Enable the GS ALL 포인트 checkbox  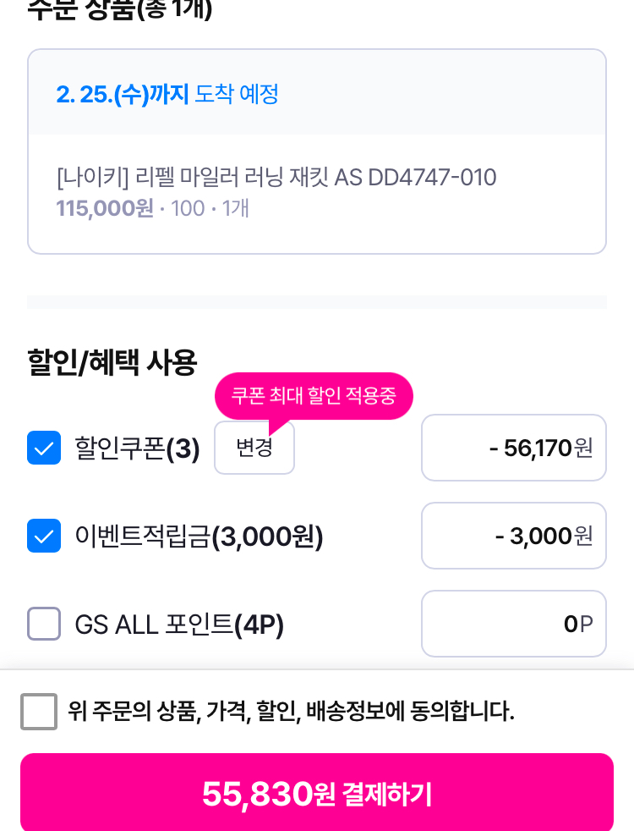click(44, 624)
